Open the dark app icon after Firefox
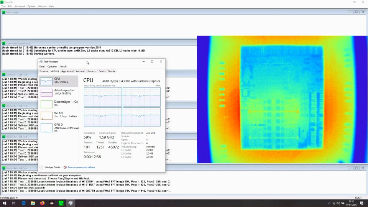 click(x=52, y=203)
